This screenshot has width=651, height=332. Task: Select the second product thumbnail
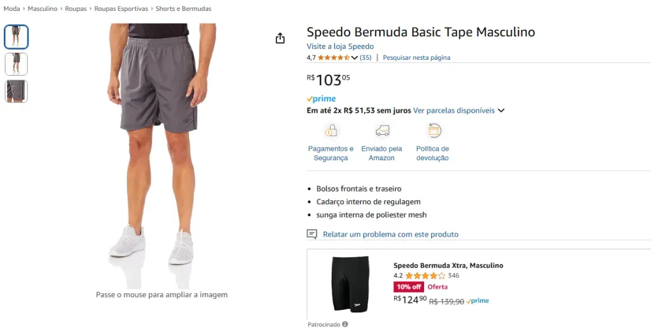pos(17,64)
